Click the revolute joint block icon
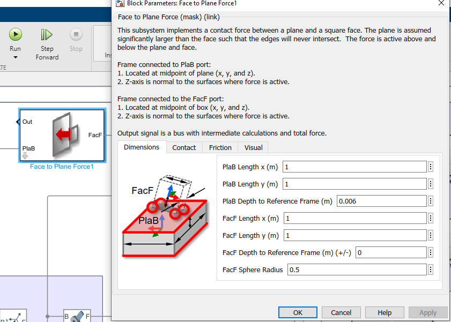 [77, 316]
